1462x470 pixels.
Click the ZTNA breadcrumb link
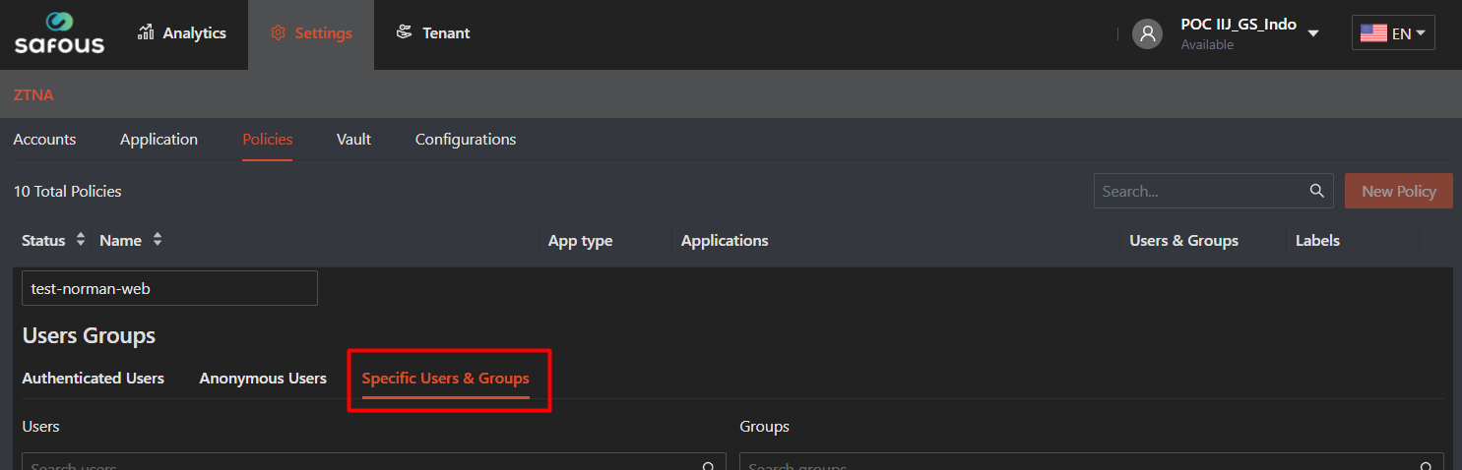pyautogui.click(x=33, y=95)
